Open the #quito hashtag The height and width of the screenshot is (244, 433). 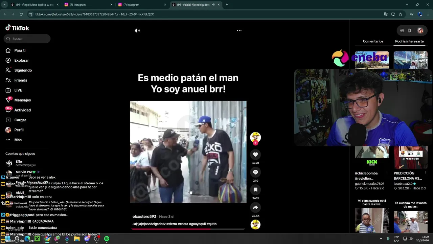tap(211, 224)
